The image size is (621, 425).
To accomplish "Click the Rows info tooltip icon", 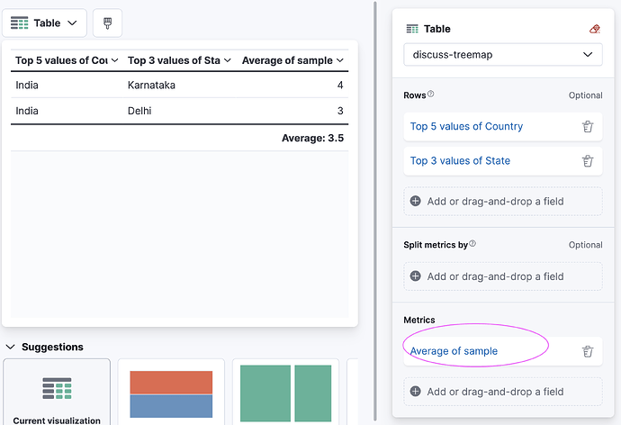I will pyautogui.click(x=431, y=95).
